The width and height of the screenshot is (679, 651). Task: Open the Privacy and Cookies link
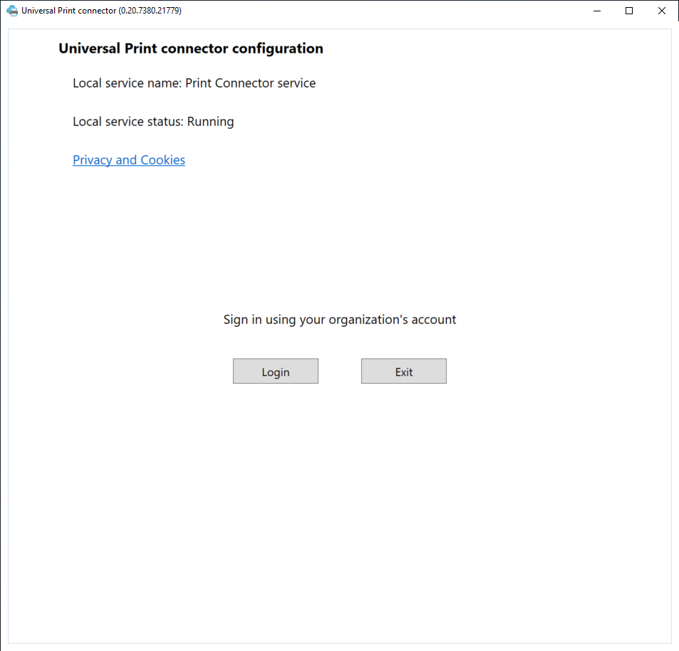(129, 160)
